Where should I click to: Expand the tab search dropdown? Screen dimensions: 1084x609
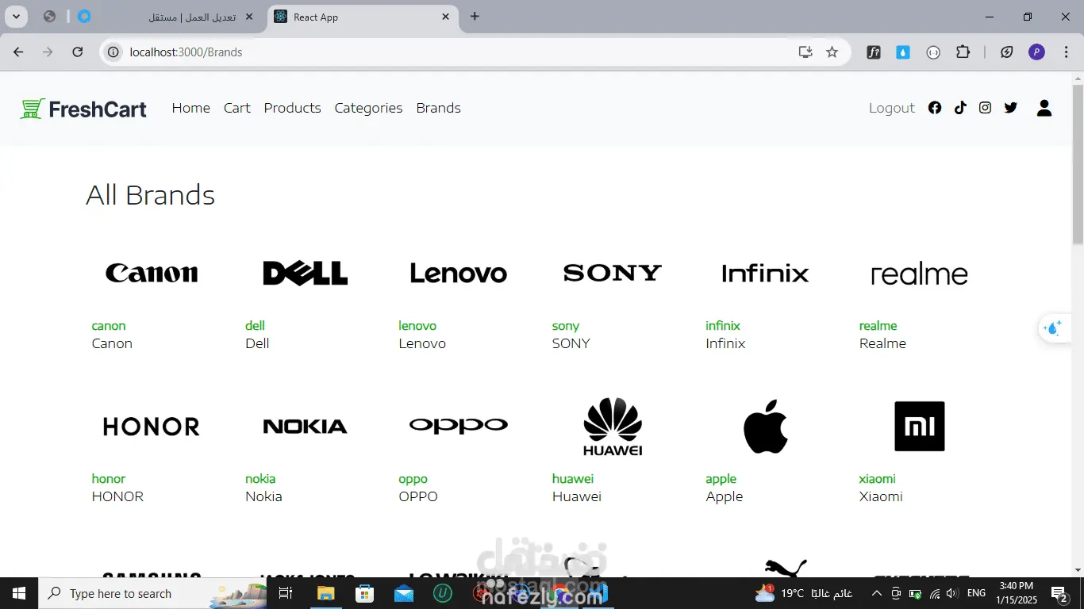(x=16, y=17)
